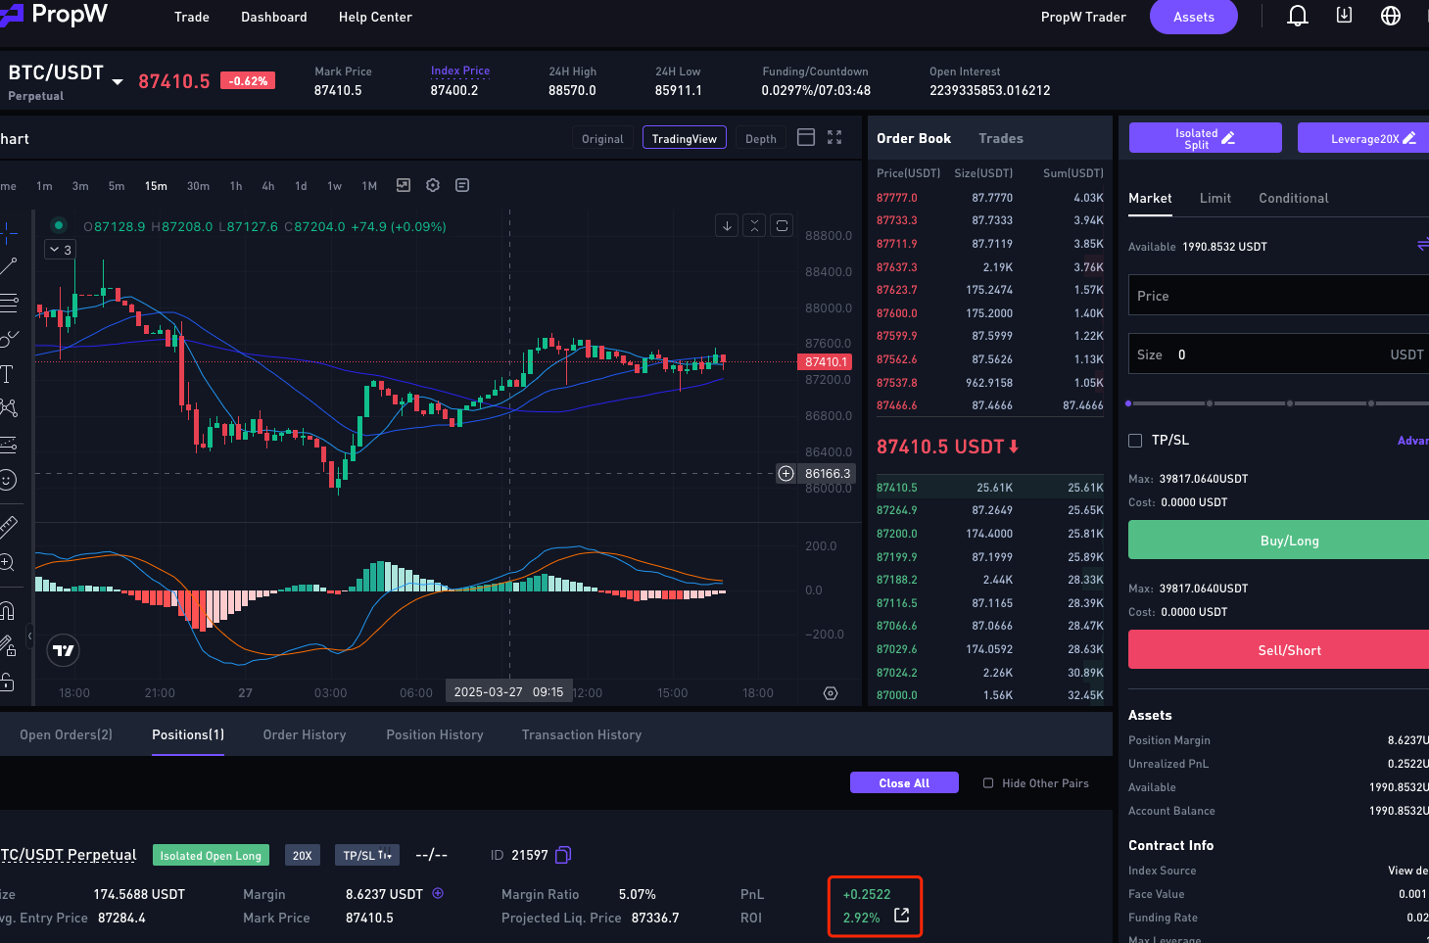
Task: Select the ruler measure tool
Action: coord(8,527)
